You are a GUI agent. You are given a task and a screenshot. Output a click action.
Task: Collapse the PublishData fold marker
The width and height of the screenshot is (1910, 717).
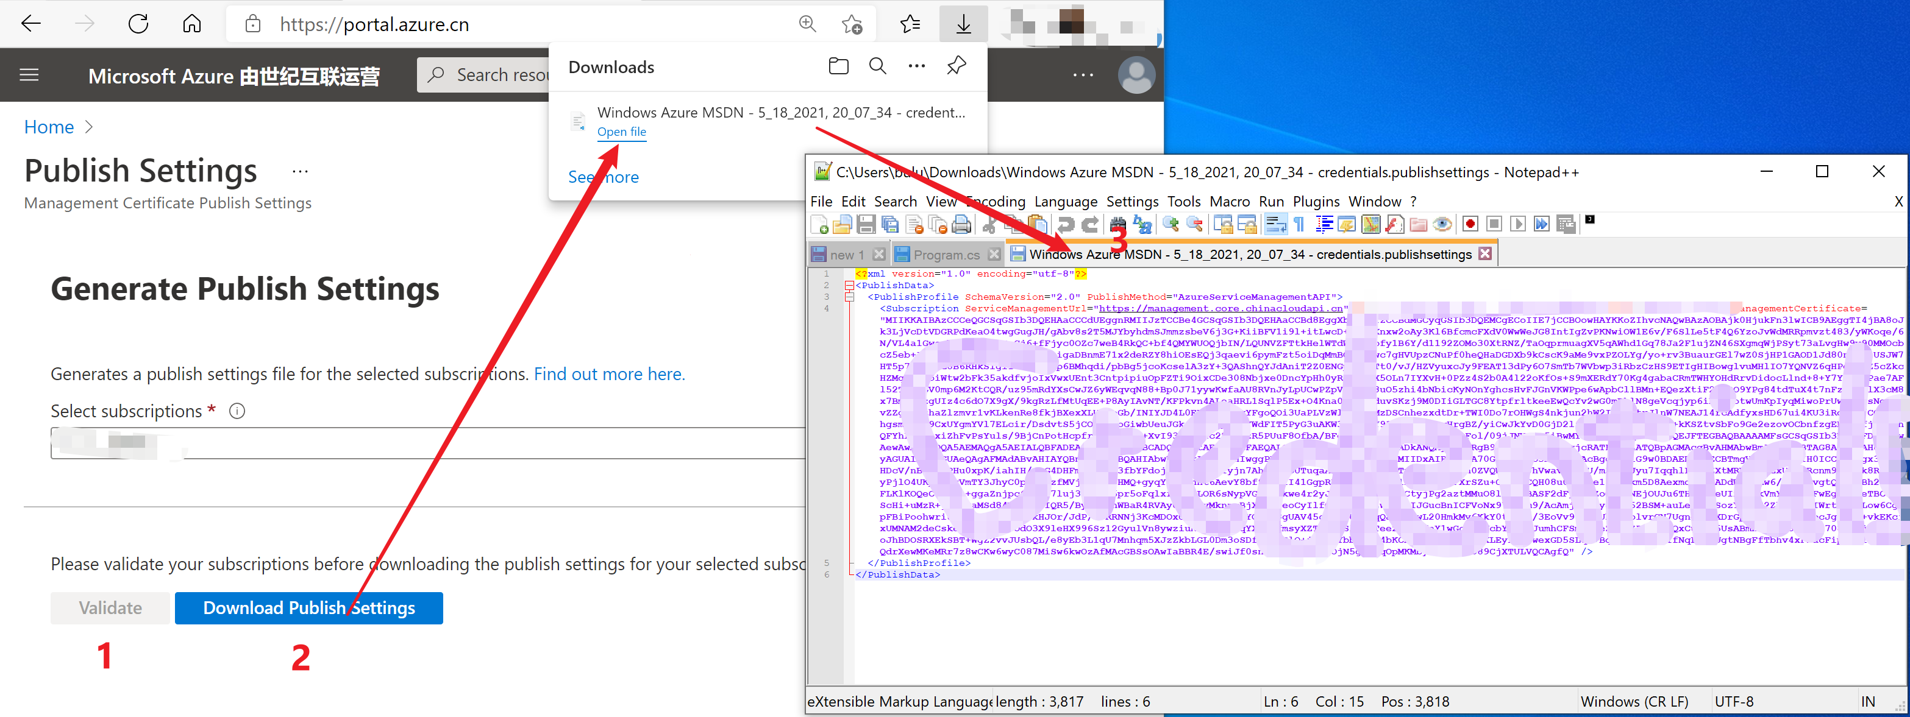[x=849, y=285]
